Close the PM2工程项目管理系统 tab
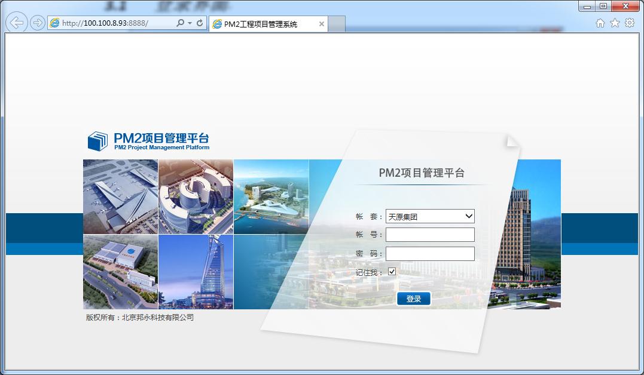644x375 pixels. click(322, 24)
